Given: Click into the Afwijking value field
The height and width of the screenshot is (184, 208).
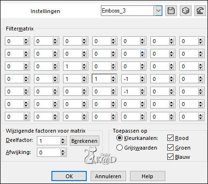Looking at the screenshot, I should pyautogui.click(x=49, y=153).
